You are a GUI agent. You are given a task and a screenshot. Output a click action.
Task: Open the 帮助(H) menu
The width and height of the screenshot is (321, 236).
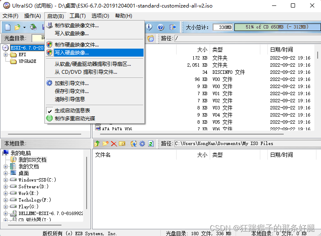tap(123, 16)
